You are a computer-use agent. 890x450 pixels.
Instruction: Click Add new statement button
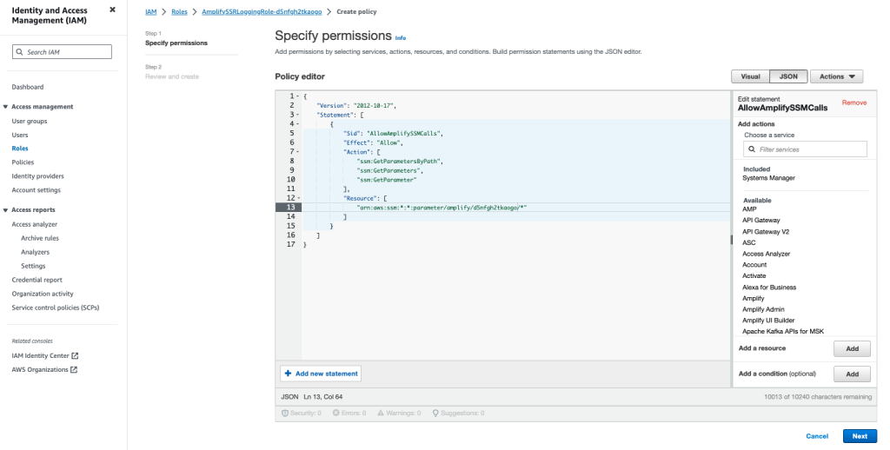click(x=321, y=374)
